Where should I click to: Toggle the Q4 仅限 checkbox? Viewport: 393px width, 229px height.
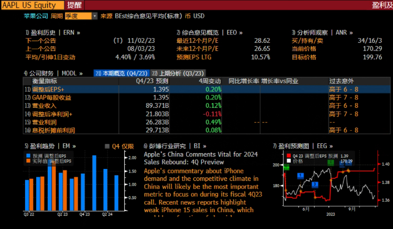tap(107, 146)
